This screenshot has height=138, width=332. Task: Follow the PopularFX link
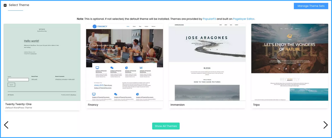click(x=209, y=19)
